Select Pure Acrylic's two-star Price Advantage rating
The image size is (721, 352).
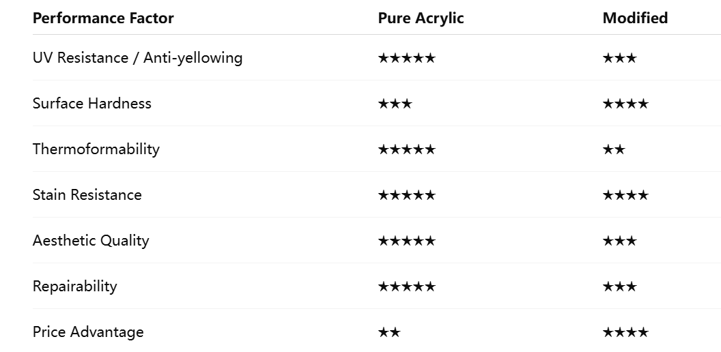389,332
